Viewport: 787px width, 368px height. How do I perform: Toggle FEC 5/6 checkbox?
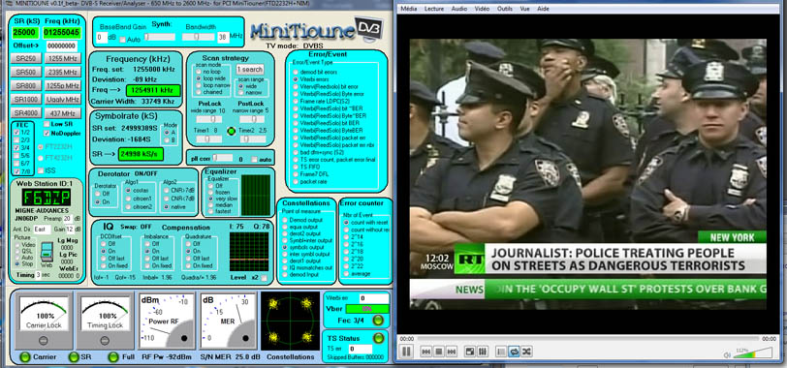click(x=17, y=156)
